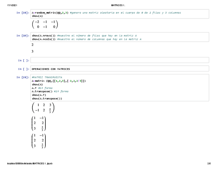The width and height of the screenshot is (218, 169).
Task: Click the show(A) line in cell 18
Action: (x=37, y=16)
